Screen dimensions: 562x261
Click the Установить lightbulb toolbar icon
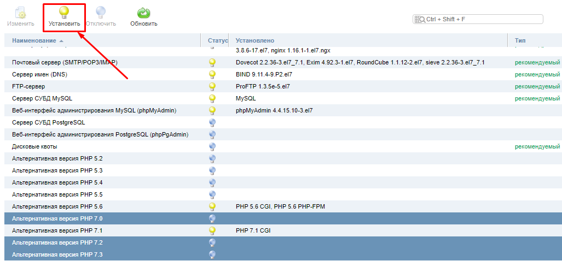(64, 13)
